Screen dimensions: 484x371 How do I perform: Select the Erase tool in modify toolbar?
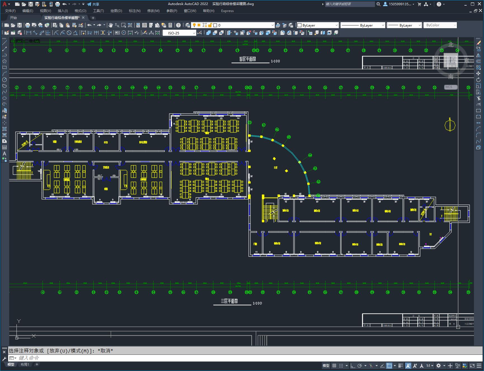point(478,43)
